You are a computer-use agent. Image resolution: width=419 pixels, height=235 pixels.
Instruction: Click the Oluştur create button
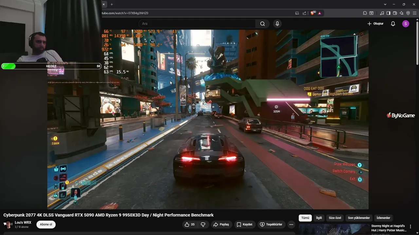[375, 23]
